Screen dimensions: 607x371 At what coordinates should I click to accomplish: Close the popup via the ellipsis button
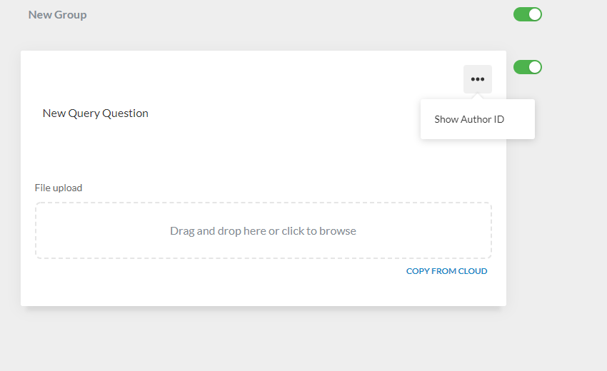(x=477, y=79)
